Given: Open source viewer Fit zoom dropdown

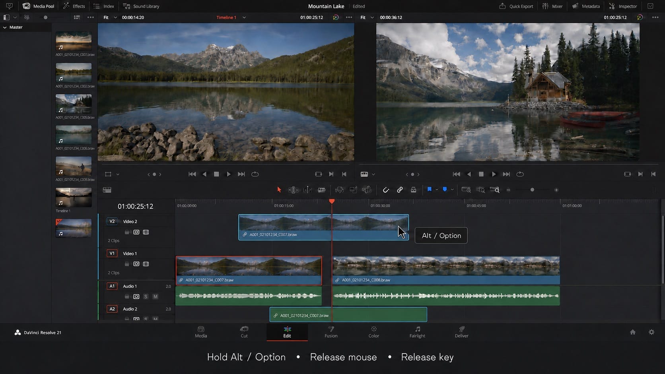Looking at the screenshot, I should 110,17.
